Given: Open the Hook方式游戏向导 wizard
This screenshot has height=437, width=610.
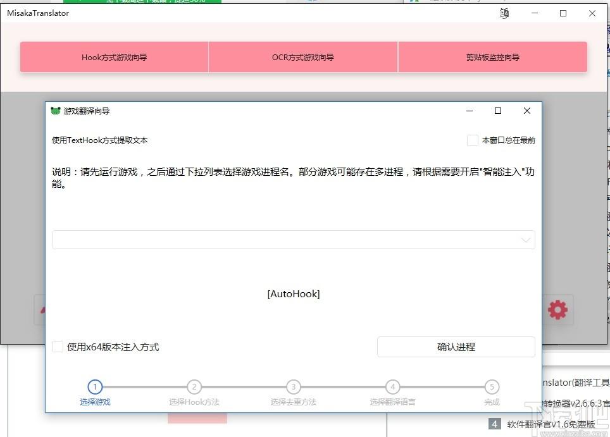Looking at the screenshot, I should coord(114,57).
